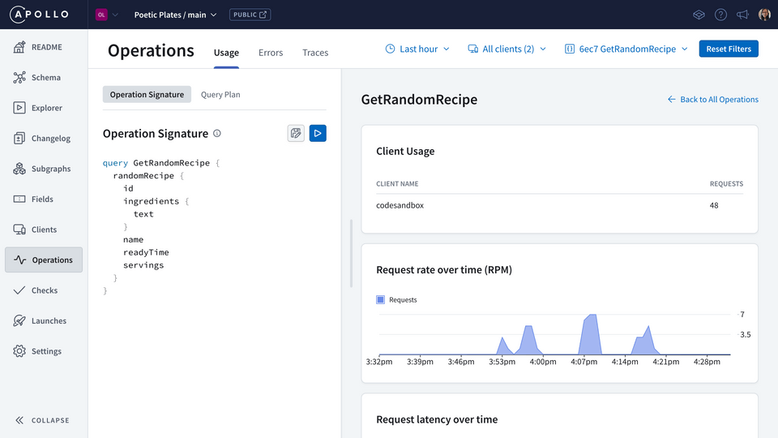
Task: Click the REQUESTS column header
Action: (726, 184)
